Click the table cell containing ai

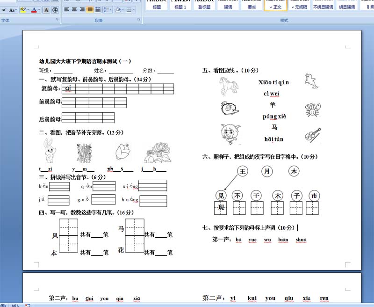point(69,88)
